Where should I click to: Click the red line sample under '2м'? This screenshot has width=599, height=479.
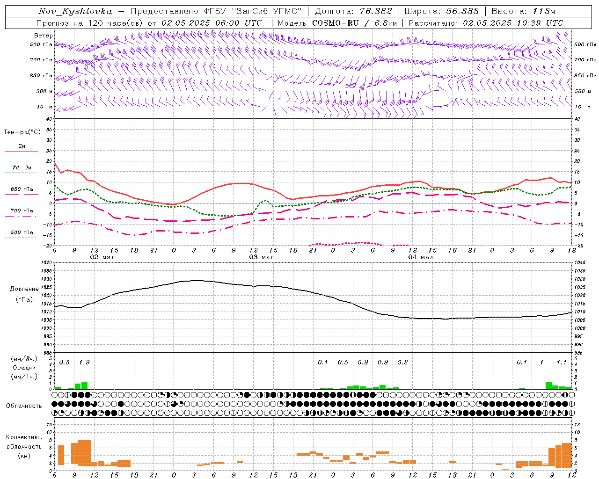22,152
